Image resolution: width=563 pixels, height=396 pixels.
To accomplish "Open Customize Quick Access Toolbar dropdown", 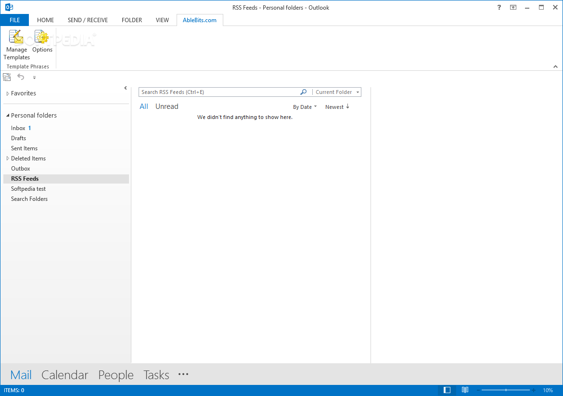I will point(35,77).
